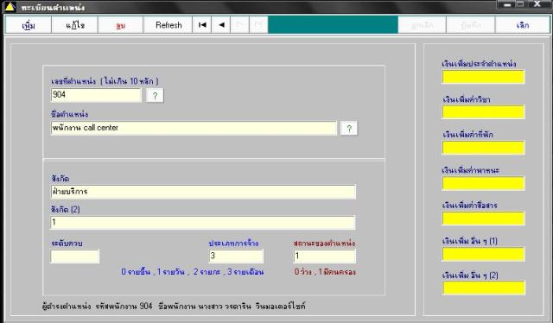Click yellow เงินเพิ่มประจำตำแหน่ง field
The width and height of the screenshot is (553, 323).
pos(484,77)
